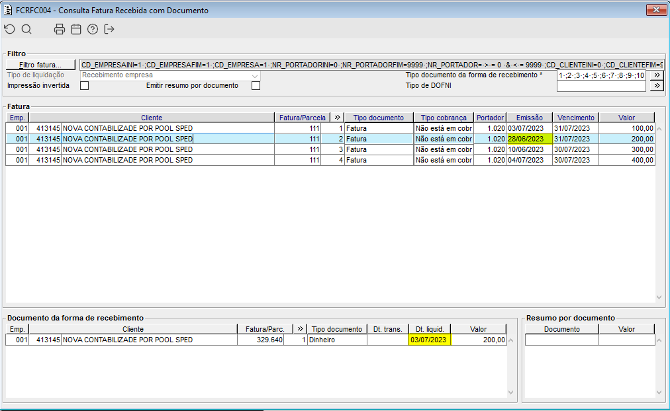Click the » expander in Documento grid header
Viewport: 670px width, 411px height.
(300, 328)
